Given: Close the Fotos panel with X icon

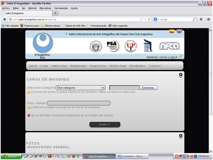Looking at the screenshot, I should (181, 136).
